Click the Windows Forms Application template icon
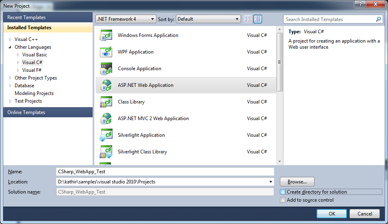The width and height of the screenshot is (388, 224). point(106,35)
